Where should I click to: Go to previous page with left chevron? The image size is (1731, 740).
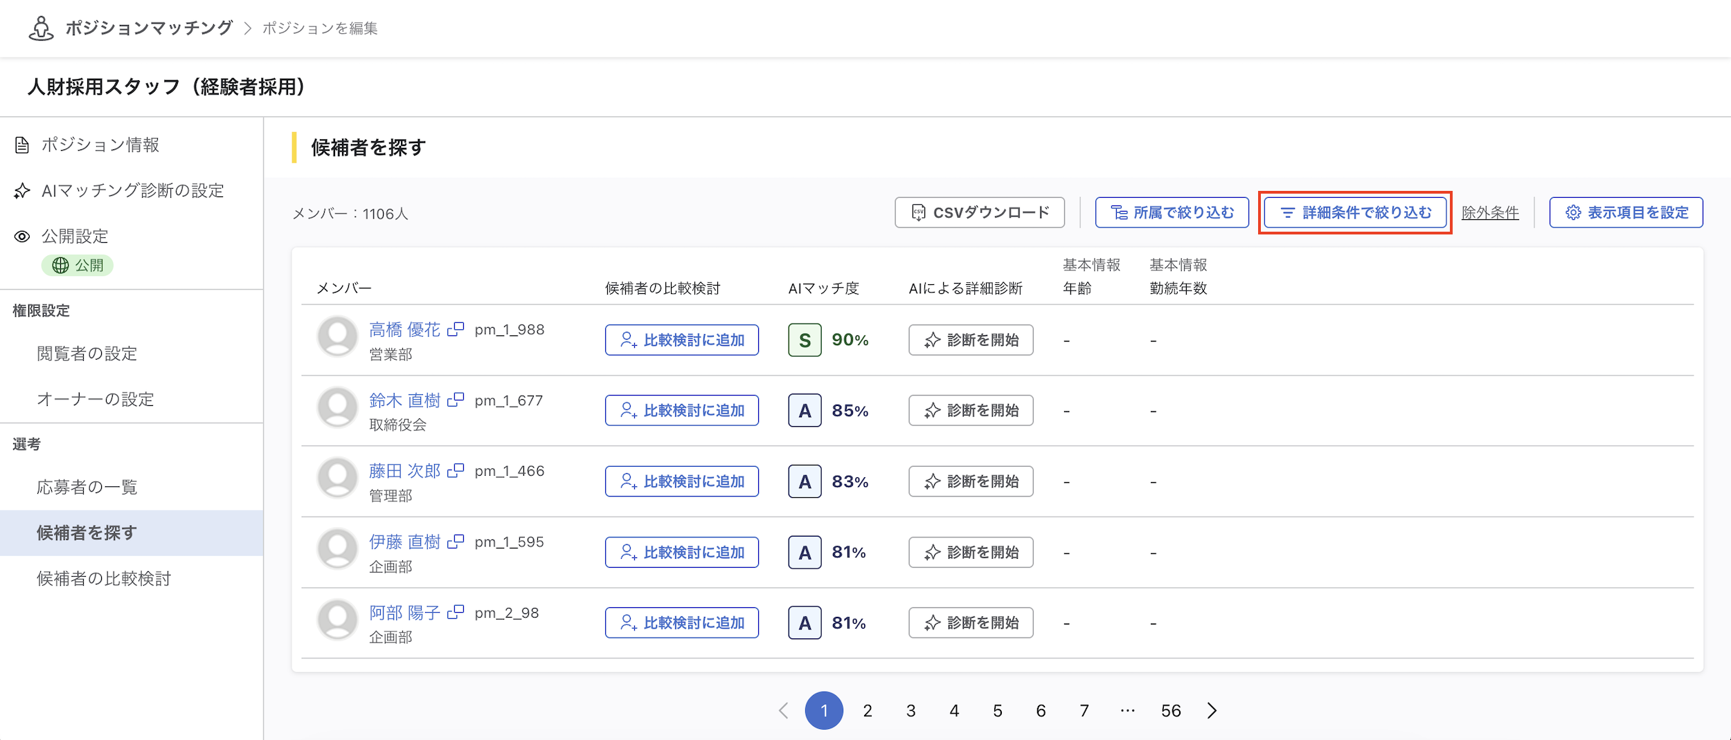[783, 710]
